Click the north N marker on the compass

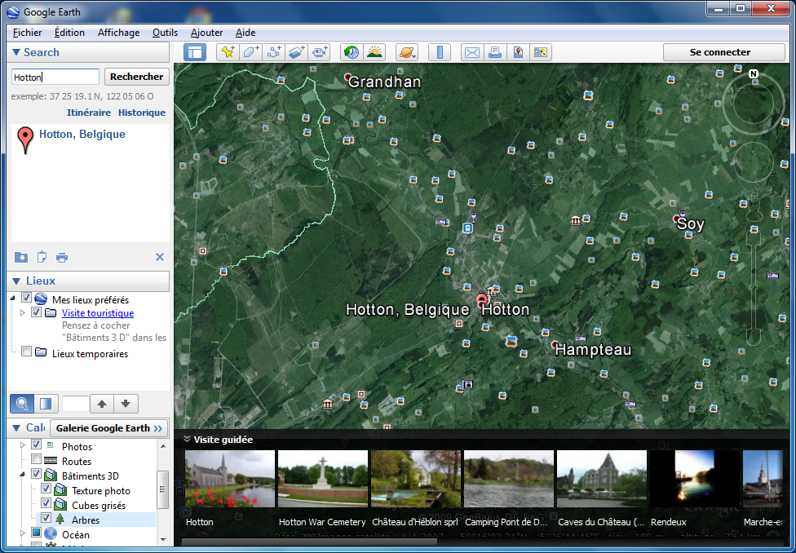pos(754,74)
